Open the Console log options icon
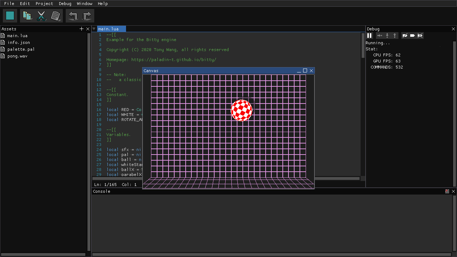The image size is (457, 257). click(x=447, y=191)
